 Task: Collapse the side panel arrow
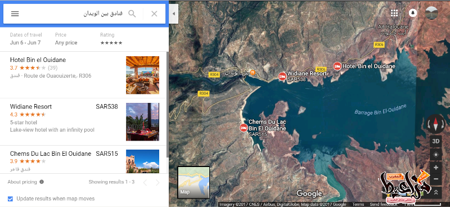tap(173, 13)
